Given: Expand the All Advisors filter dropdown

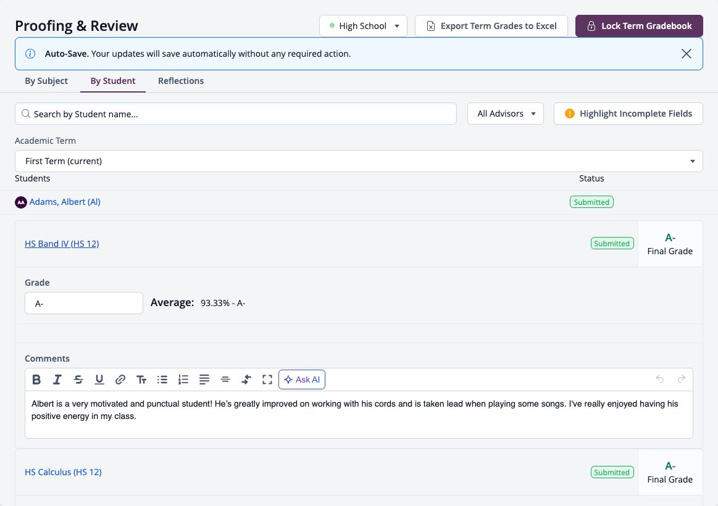Looking at the screenshot, I should [506, 114].
